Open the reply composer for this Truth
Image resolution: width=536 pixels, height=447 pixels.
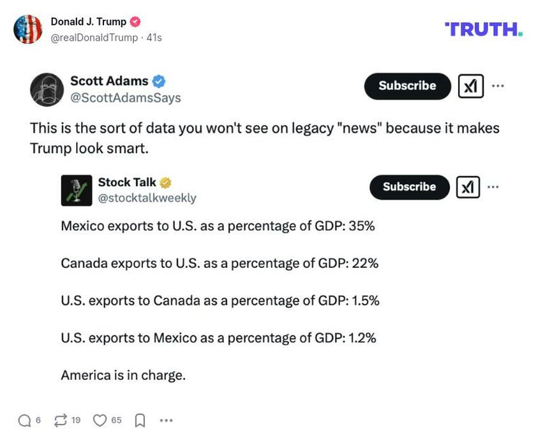coord(24,420)
